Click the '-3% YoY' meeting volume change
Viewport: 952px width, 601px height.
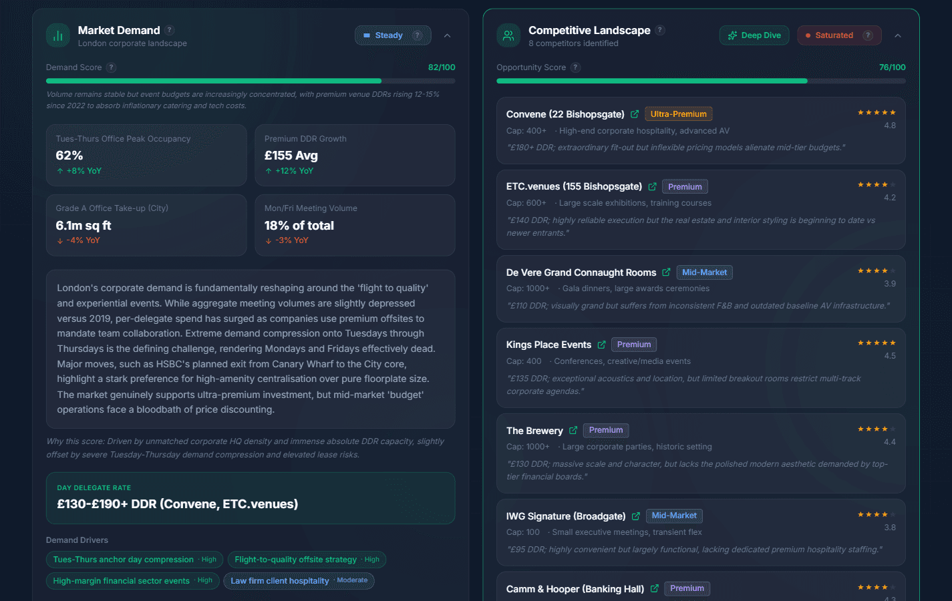[x=287, y=240]
